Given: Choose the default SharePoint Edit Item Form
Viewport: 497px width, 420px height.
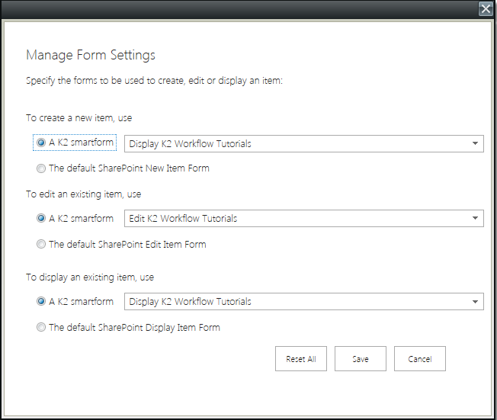Looking at the screenshot, I should point(40,245).
